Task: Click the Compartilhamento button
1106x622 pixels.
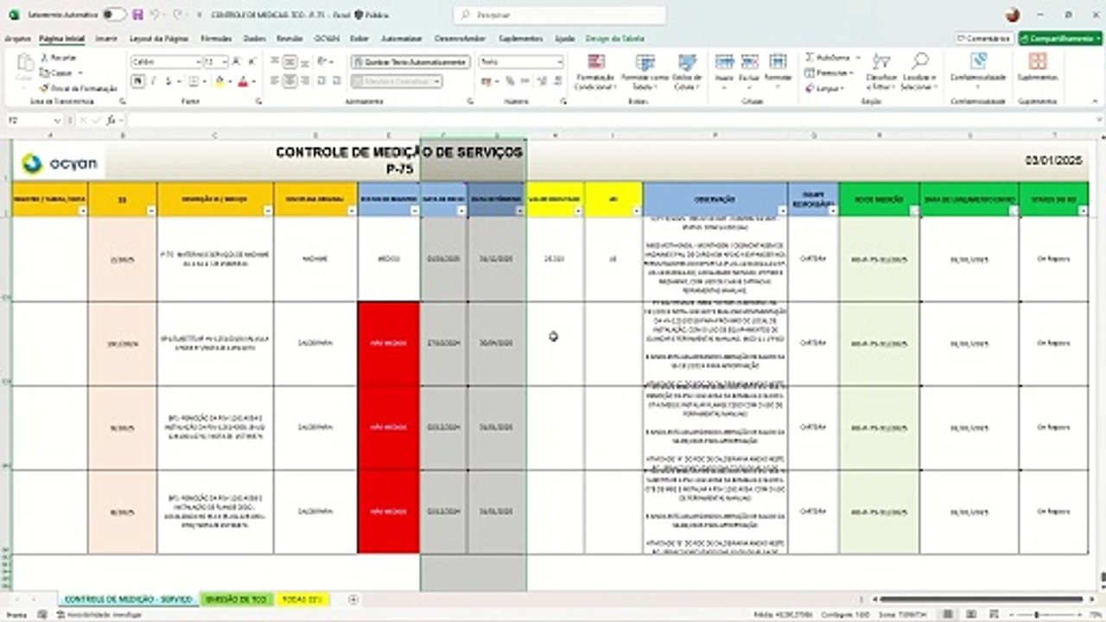Action: tap(1060, 39)
